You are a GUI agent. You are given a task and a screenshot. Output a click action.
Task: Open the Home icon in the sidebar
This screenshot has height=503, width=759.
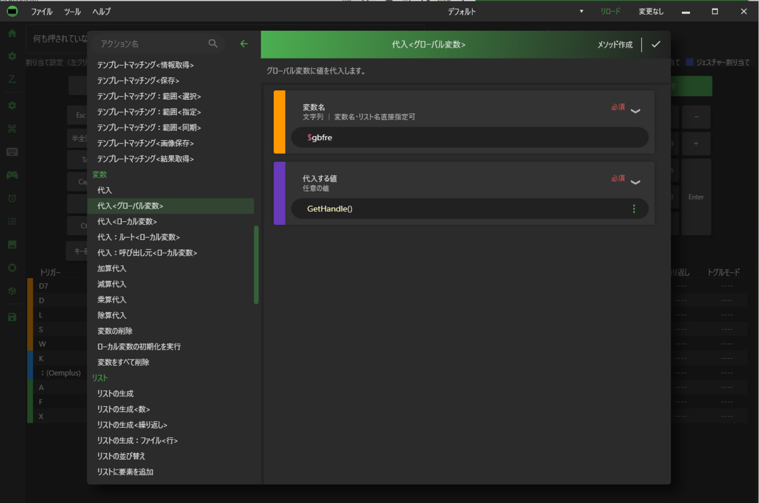tap(12, 33)
